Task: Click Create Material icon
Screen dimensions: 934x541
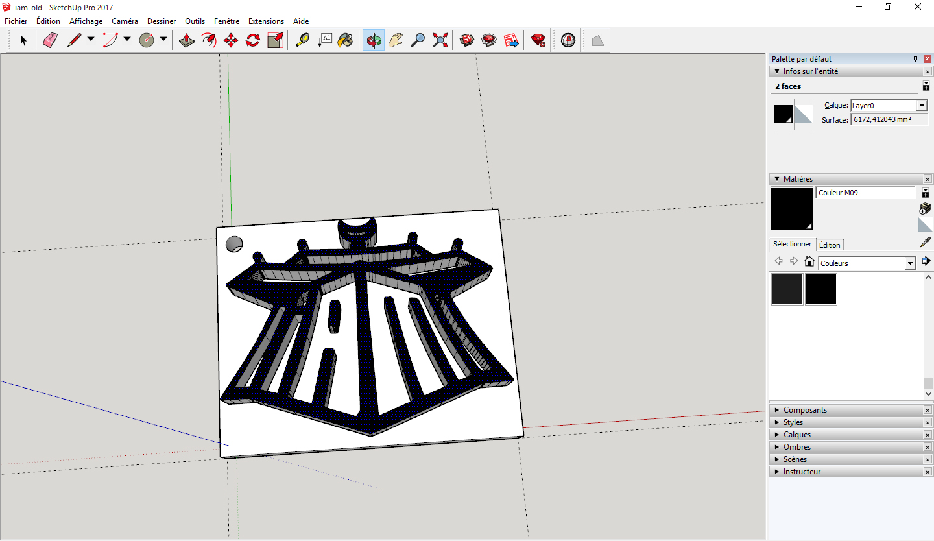Action: 926,208
